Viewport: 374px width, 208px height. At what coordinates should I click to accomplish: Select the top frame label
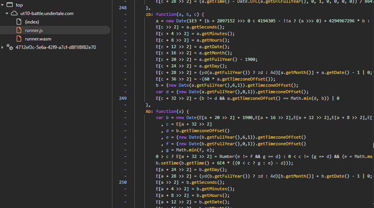pos(19,5)
